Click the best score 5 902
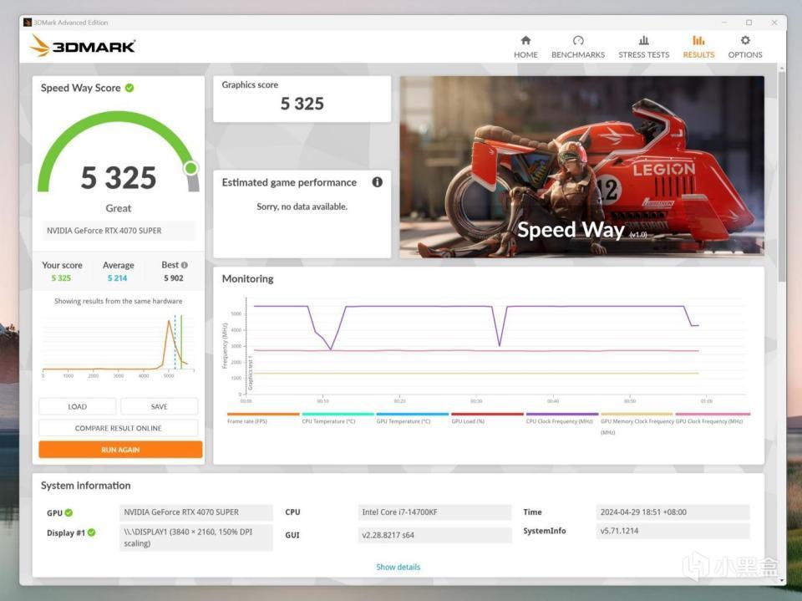 pyautogui.click(x=174, y=278)
